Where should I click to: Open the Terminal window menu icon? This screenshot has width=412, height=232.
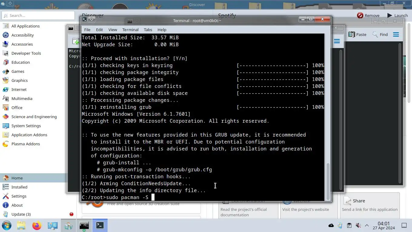85,19
